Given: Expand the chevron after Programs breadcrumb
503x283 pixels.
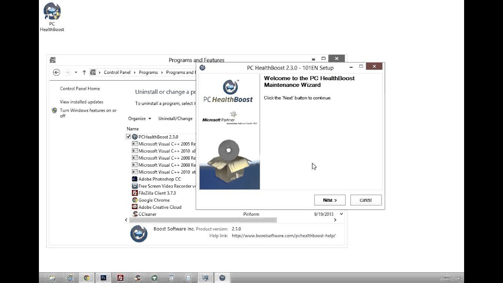Looking at the screenshot, I should pos(162,72).
